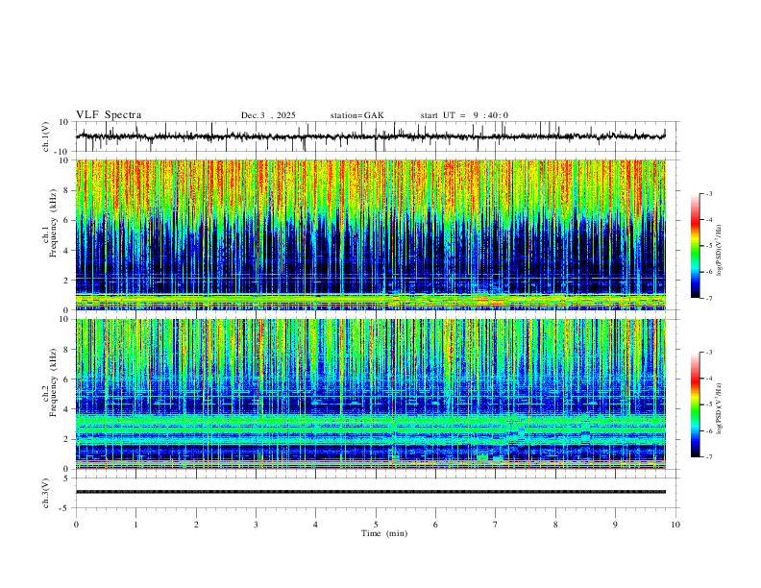Click the ch.1(V) axis label
761x588 pixels.
(47, 136)
